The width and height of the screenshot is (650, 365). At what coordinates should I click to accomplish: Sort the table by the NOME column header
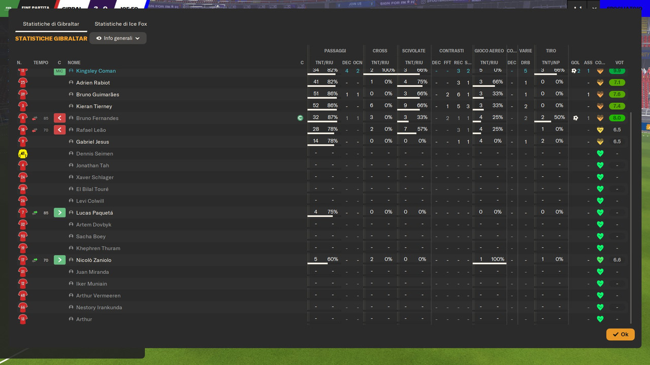(x=74, y=63)
